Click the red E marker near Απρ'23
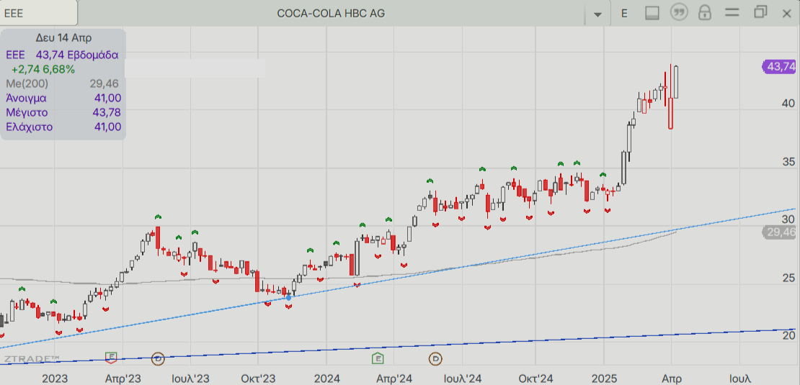This screenshot has width=800, height=385. pyautogui.click(x=111, y=358)
